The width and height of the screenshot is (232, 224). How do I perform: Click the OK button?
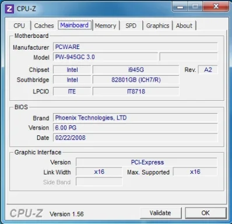(206, 213)
